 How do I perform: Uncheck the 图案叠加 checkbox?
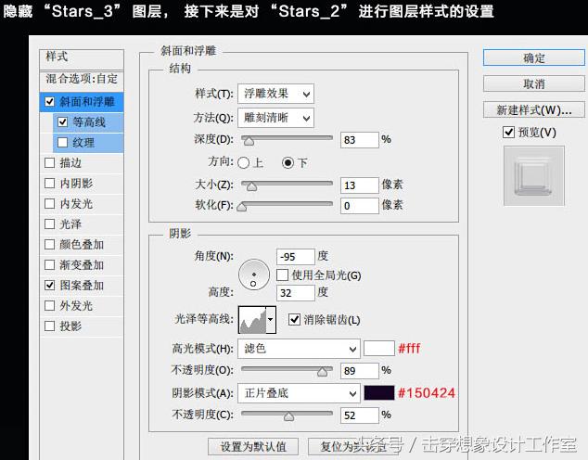tap(49, 286)
